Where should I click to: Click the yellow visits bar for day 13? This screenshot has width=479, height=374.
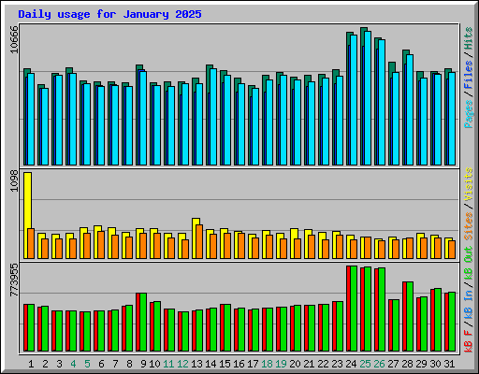[196, 238]
